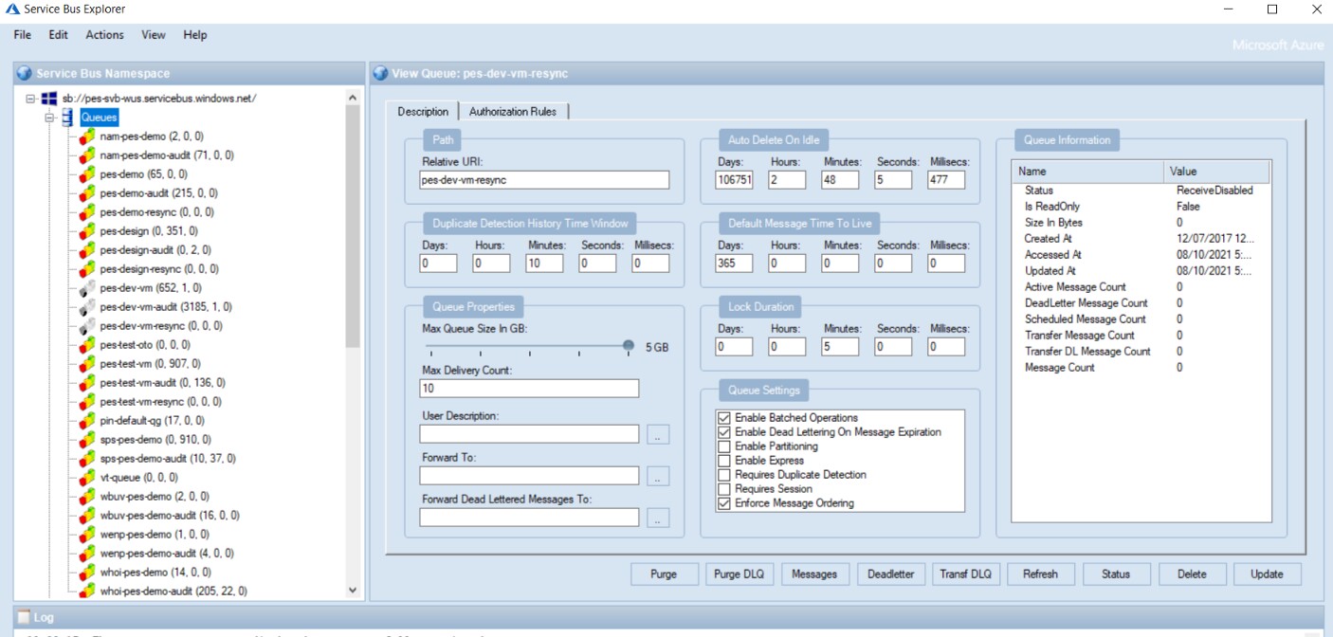
Task: Click the Service Bus namespace root icon
Action: pos(48,99)
